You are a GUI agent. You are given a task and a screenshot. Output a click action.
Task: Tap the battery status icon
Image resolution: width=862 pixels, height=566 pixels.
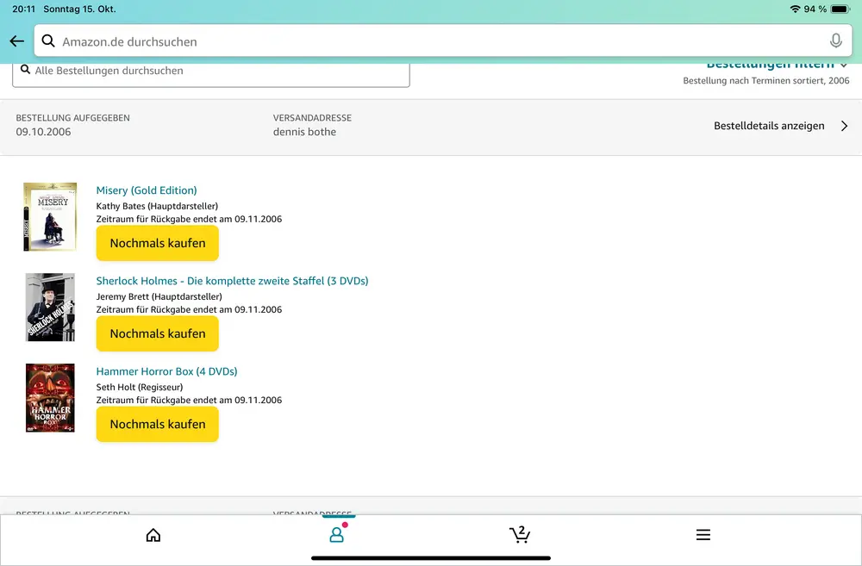(840, 9)
